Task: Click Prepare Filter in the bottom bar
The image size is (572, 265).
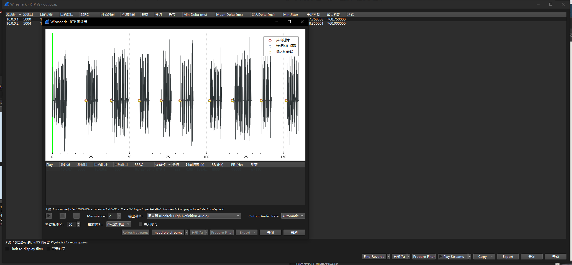Action: [x=424, y=257]
